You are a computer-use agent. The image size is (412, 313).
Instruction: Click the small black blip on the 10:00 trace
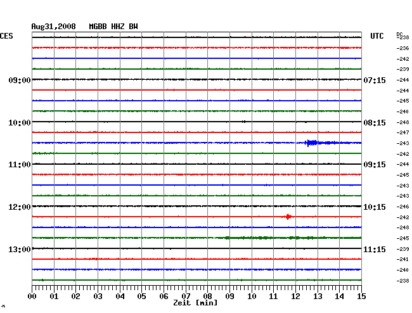click(x=244, y=122)
